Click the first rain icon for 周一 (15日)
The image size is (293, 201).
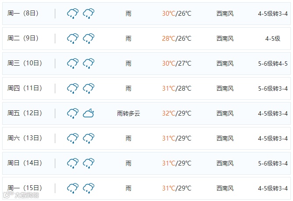pyautogui.click(x=73, y=188)
